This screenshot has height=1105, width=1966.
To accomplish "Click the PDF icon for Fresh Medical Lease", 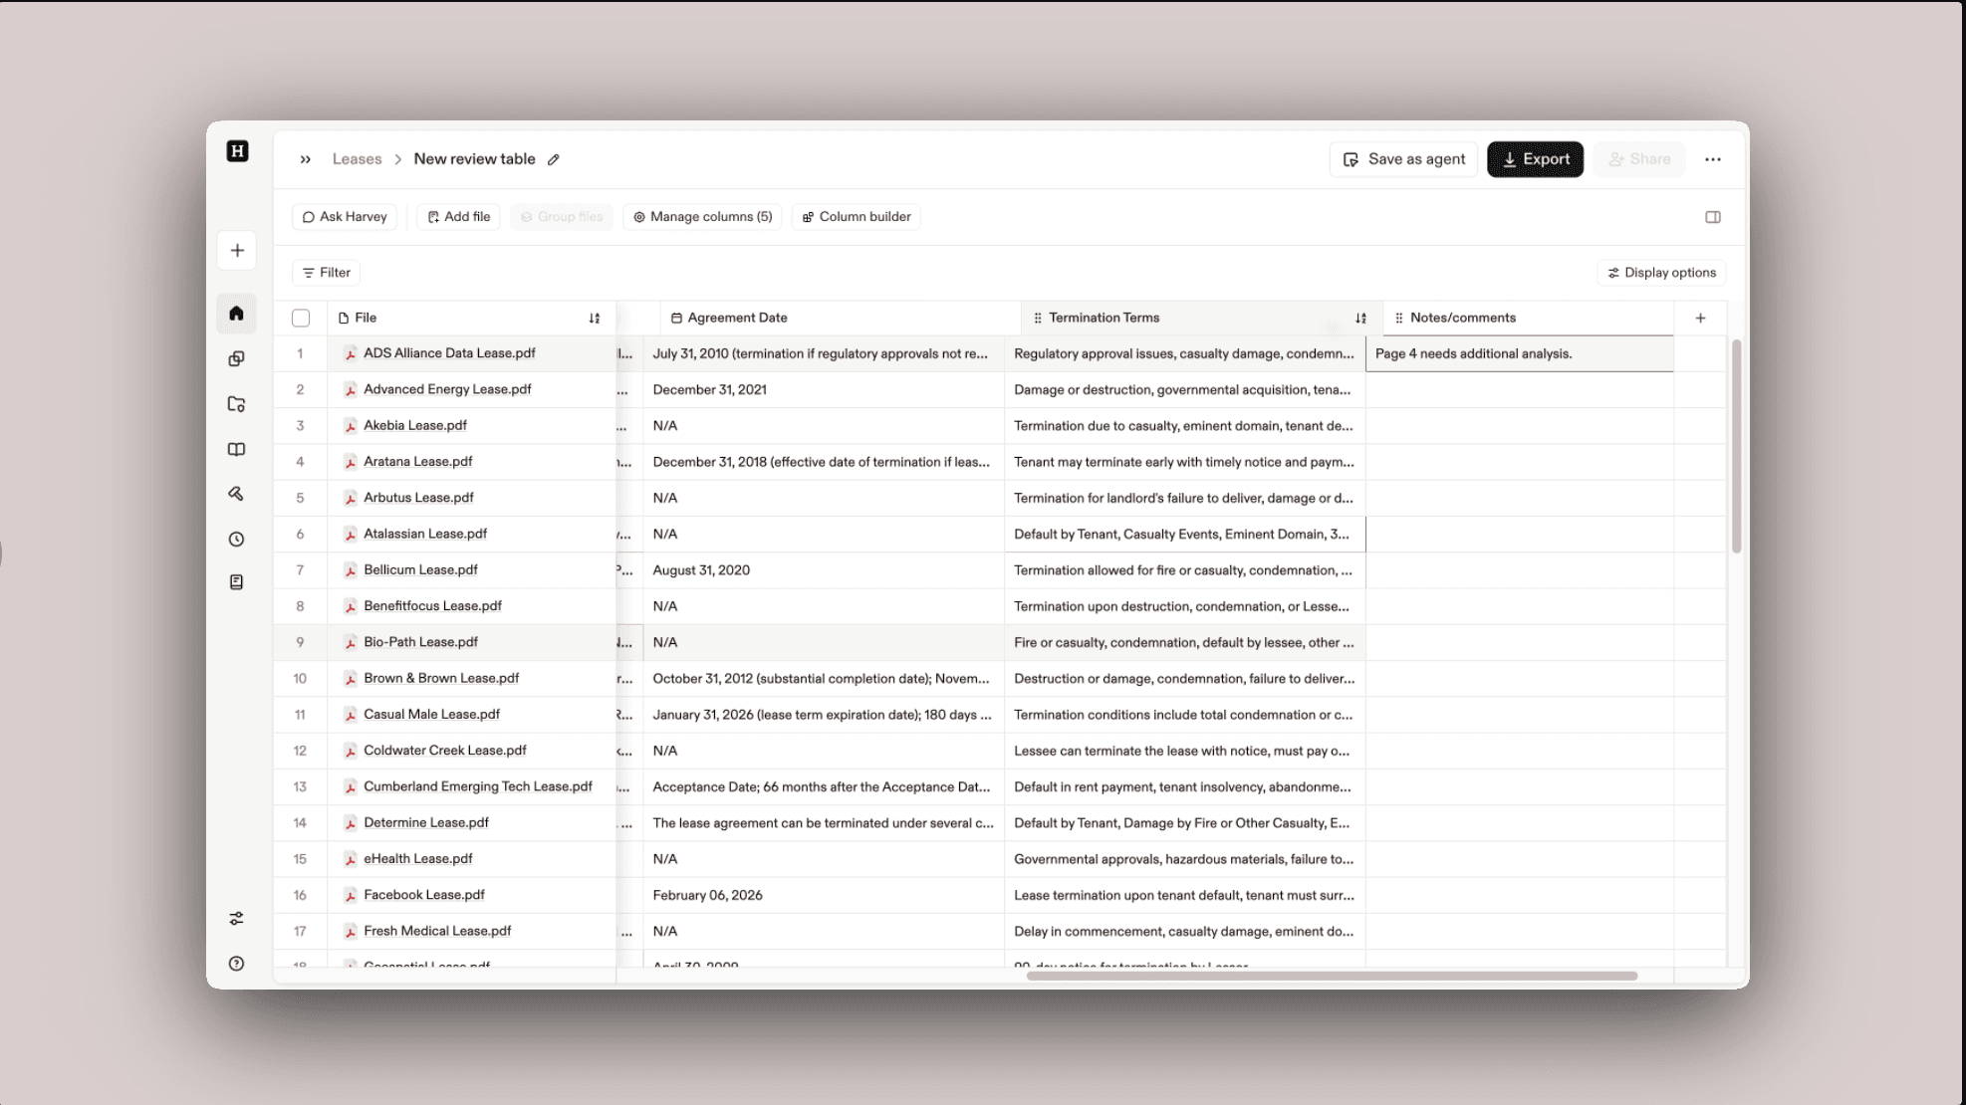I will click(351, 932).
